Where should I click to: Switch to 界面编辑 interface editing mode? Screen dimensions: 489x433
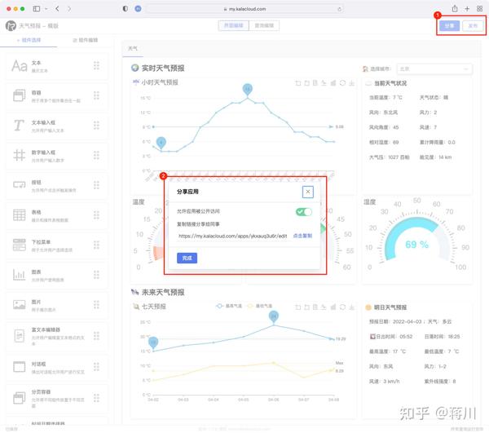(234, 25)
